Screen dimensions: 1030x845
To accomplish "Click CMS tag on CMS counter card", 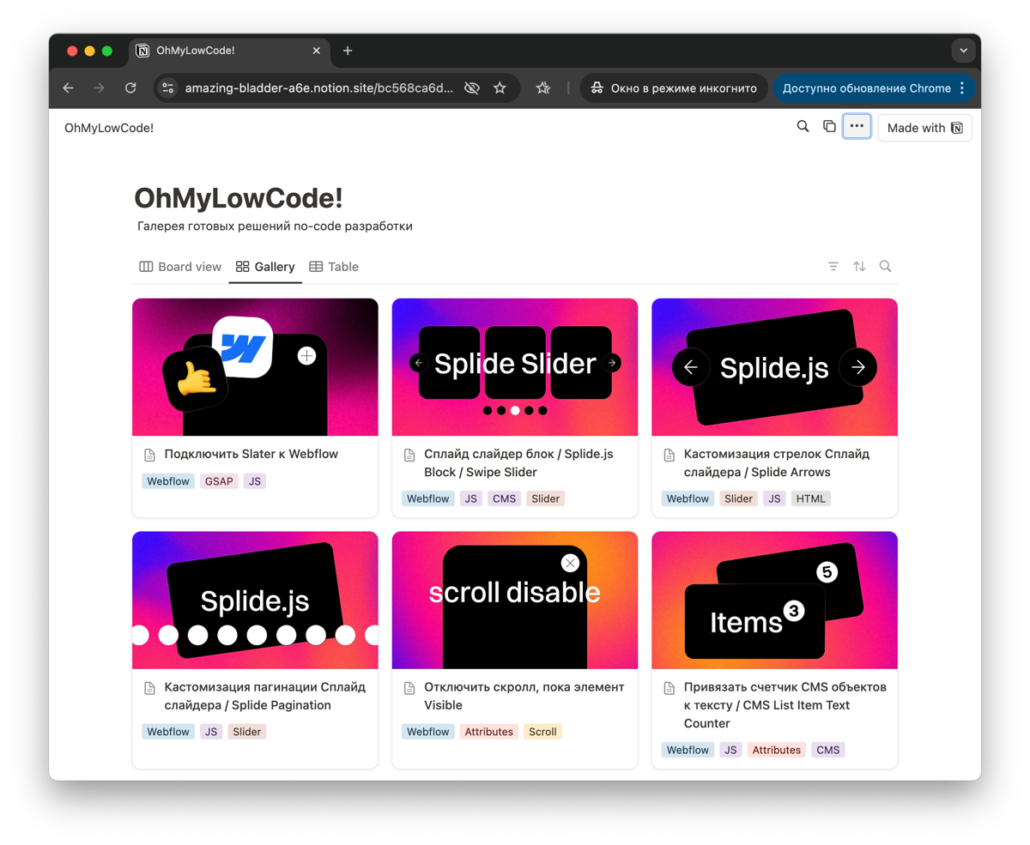I will pyautogui.click(x=828, y=750).
